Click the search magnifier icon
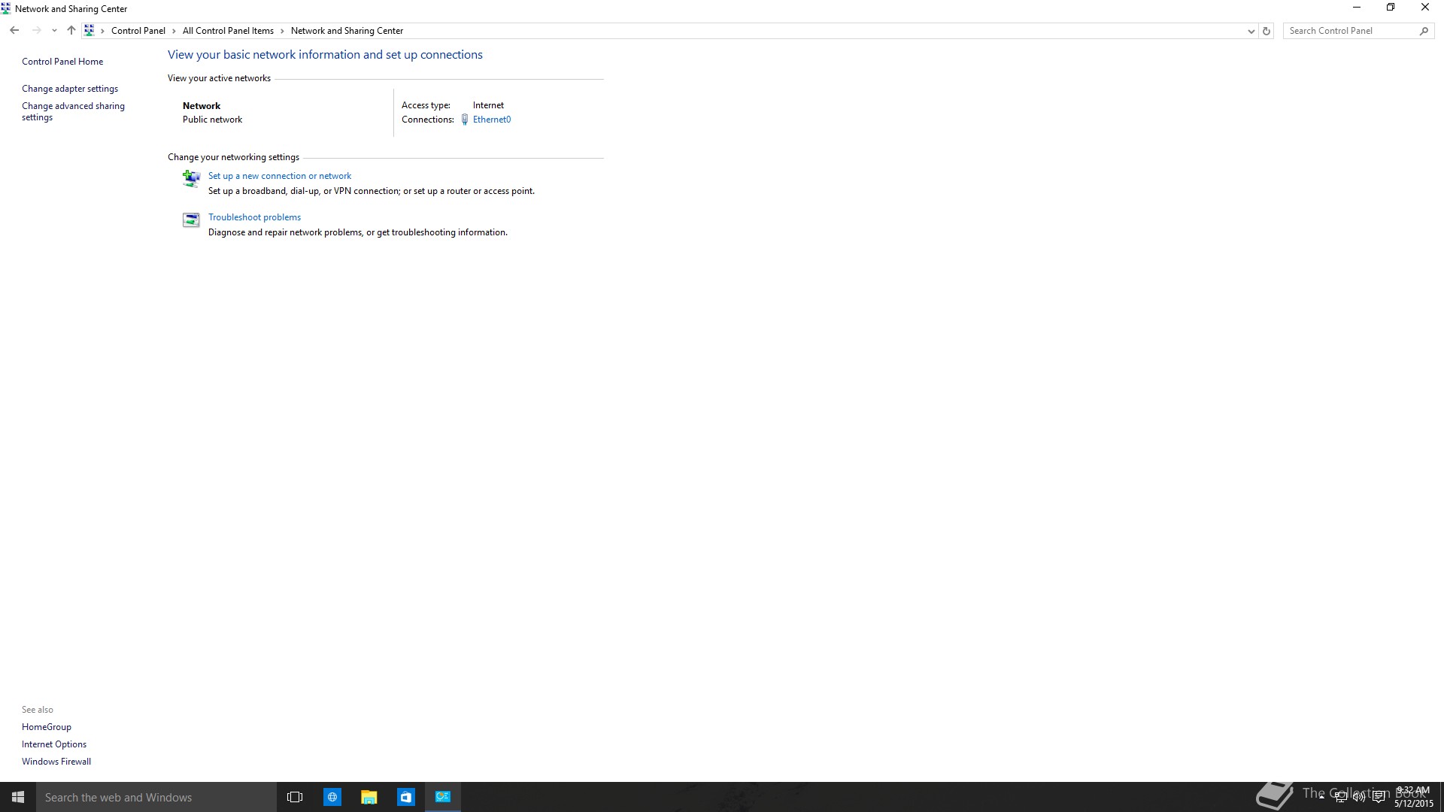 click(1424, 31)
